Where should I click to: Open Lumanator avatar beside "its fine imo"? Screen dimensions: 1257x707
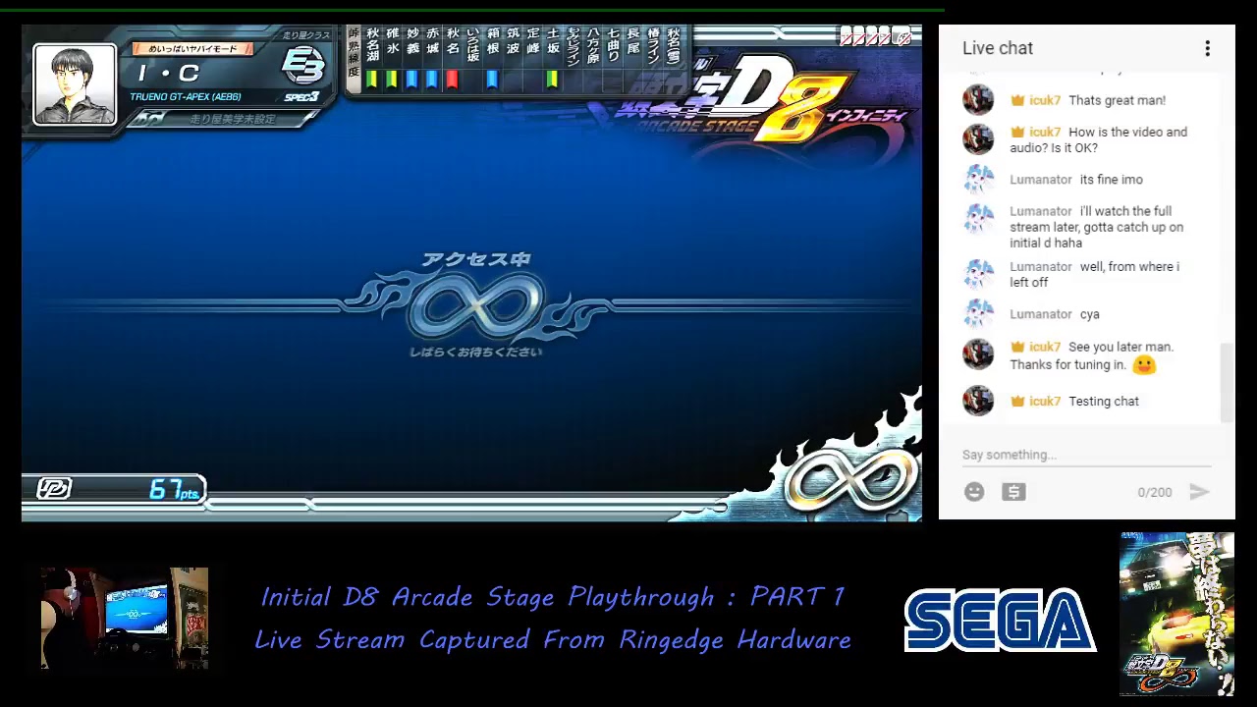[x=978, y=180]
